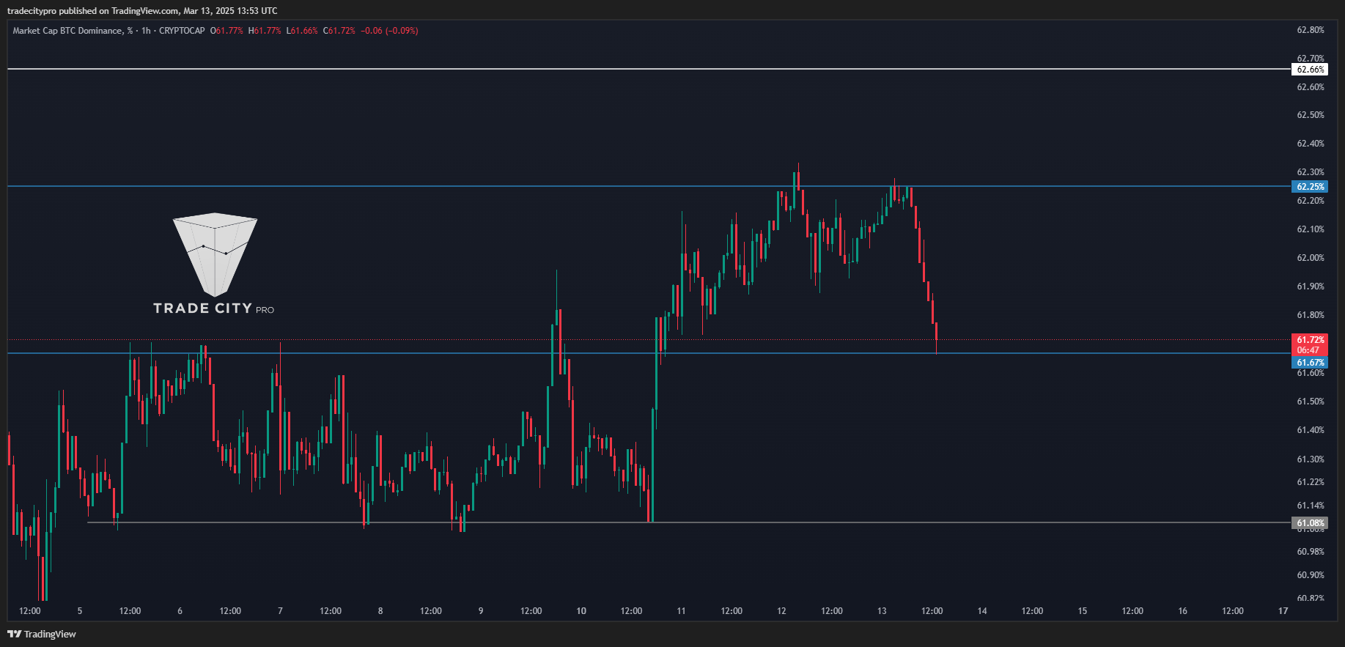Click the tradecitypro published header text
Screen dimensions: 1345x647
tap(142, 11)
